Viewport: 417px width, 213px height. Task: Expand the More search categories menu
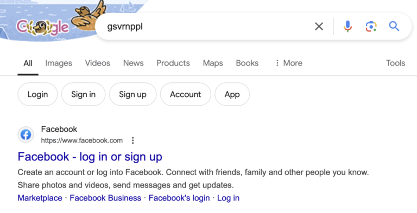pos(288,63)
